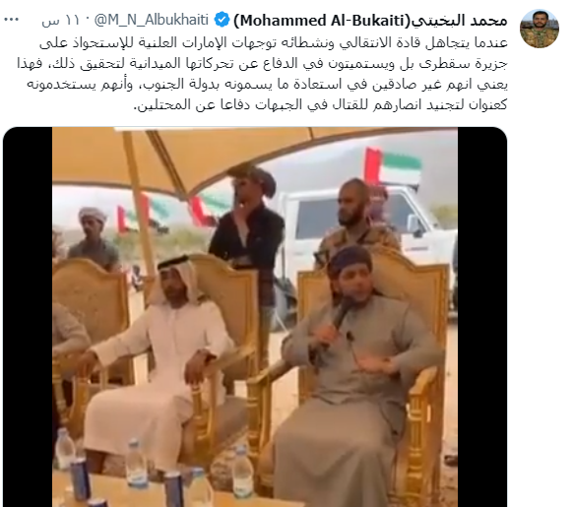This screenshot has width=573, height=507.
Task: Open the tweet's three-dot more options menu
Action: [12, 20]
